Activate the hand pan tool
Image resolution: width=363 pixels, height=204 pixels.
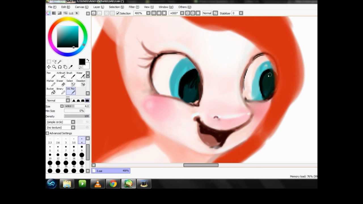tap(65, 67)
